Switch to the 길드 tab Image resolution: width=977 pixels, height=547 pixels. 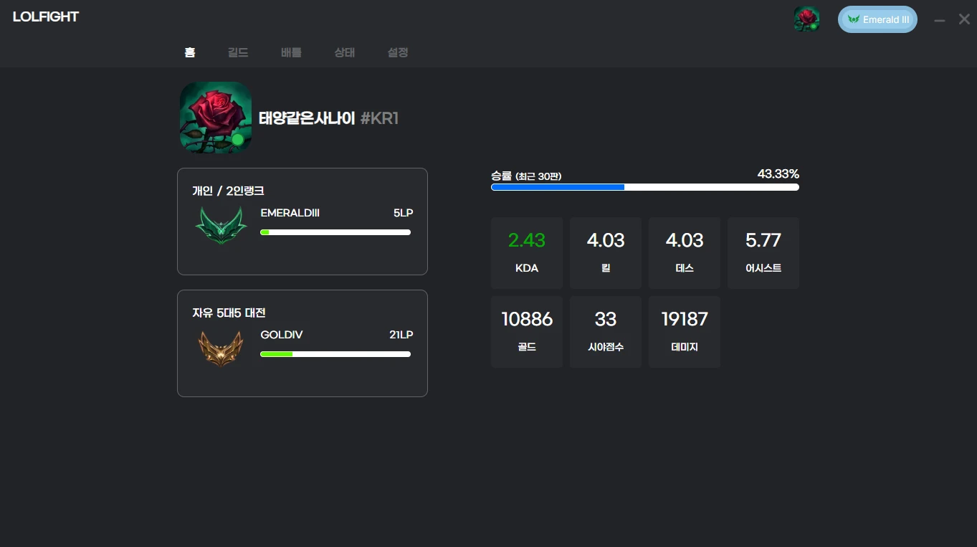click(238, 52)
